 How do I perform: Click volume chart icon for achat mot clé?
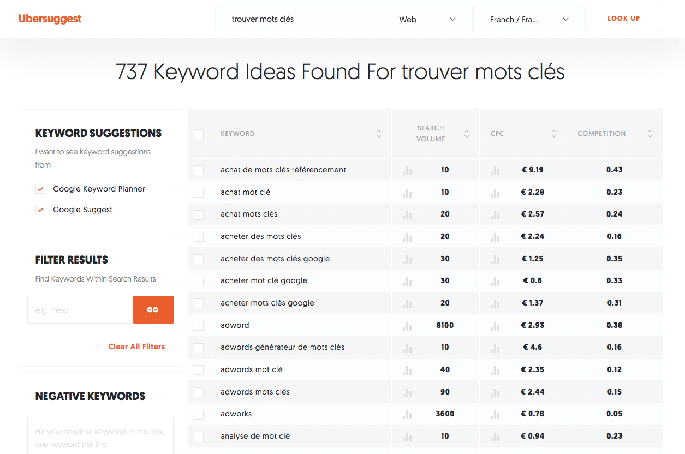[407, 193]
